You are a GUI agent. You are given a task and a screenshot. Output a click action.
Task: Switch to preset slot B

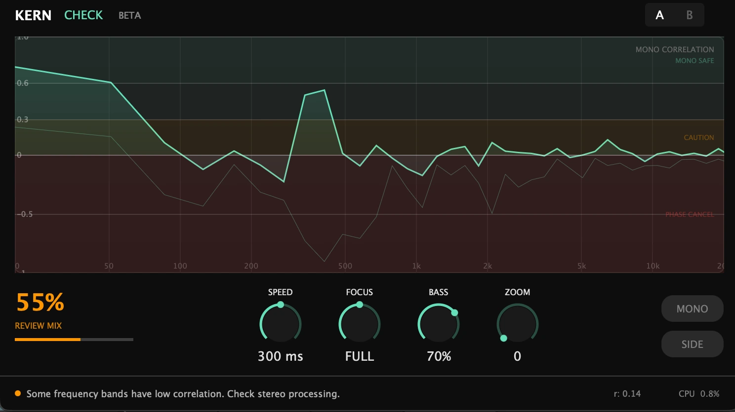pyautogui.click(x=690, y=15)
